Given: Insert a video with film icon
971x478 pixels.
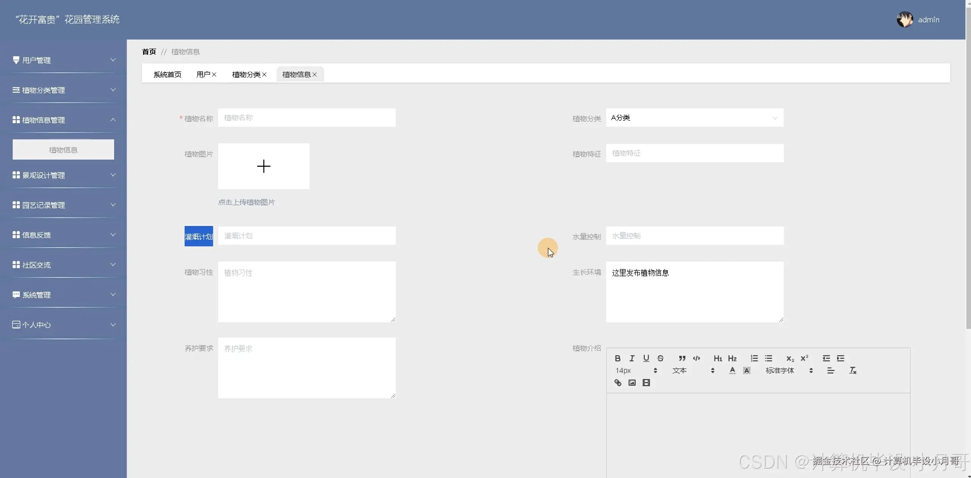Looking at the screenshot, I should (646, 383).
